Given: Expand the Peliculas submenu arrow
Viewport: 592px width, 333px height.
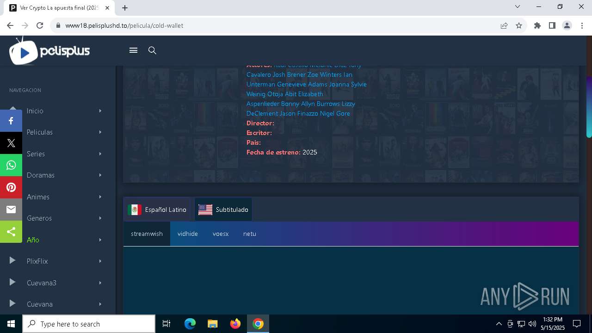Looking at the screenshot, I should pyautogui.click(x=100, y=132).
